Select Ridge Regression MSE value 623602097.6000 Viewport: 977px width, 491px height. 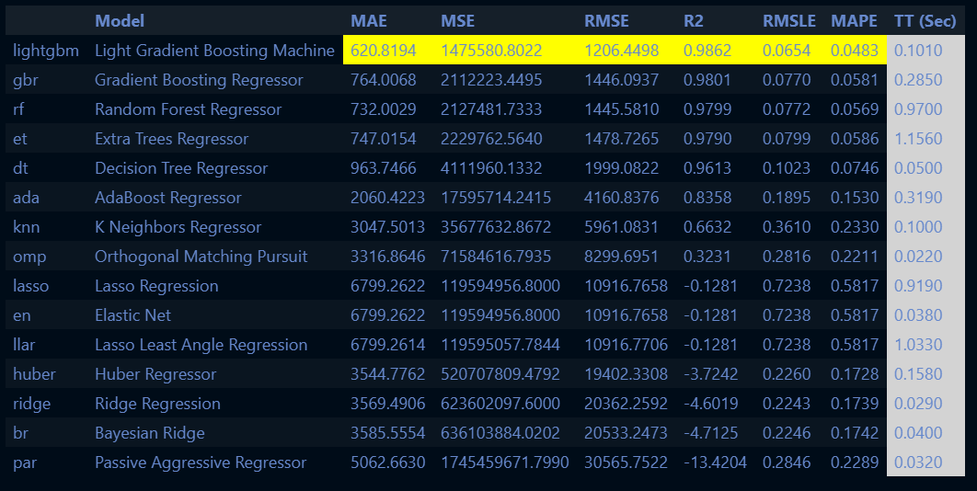tap(500, 404)
